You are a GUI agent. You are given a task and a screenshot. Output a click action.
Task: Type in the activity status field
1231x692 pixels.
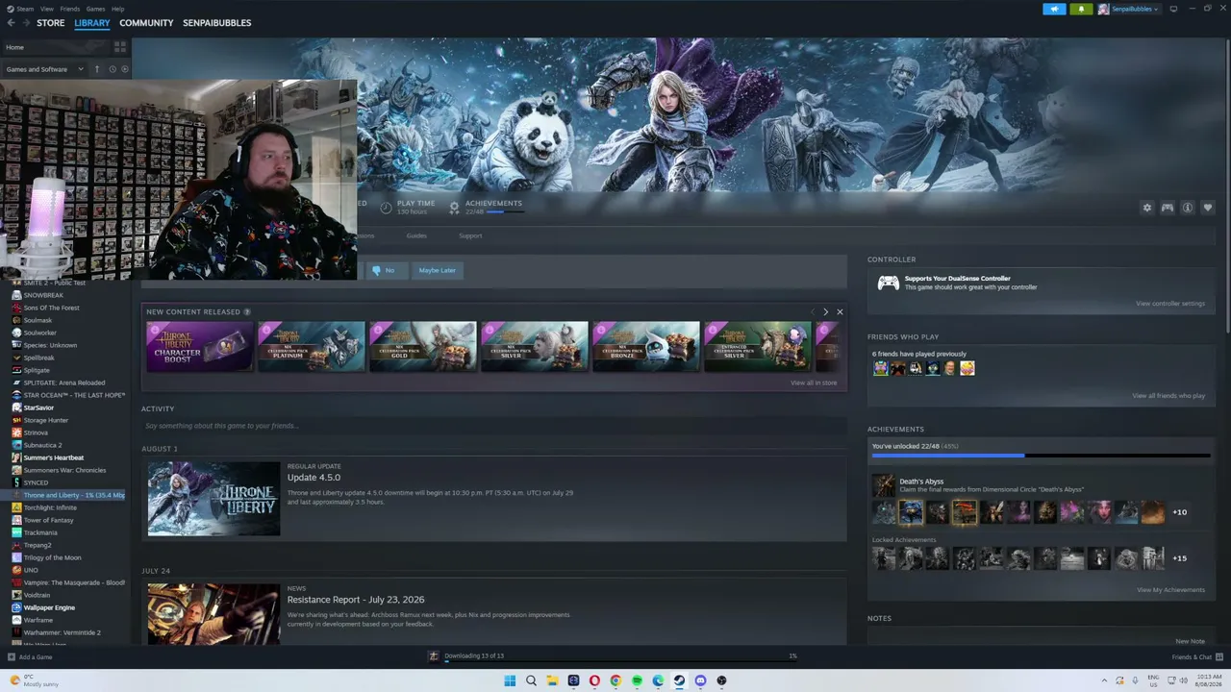[493, 426]
